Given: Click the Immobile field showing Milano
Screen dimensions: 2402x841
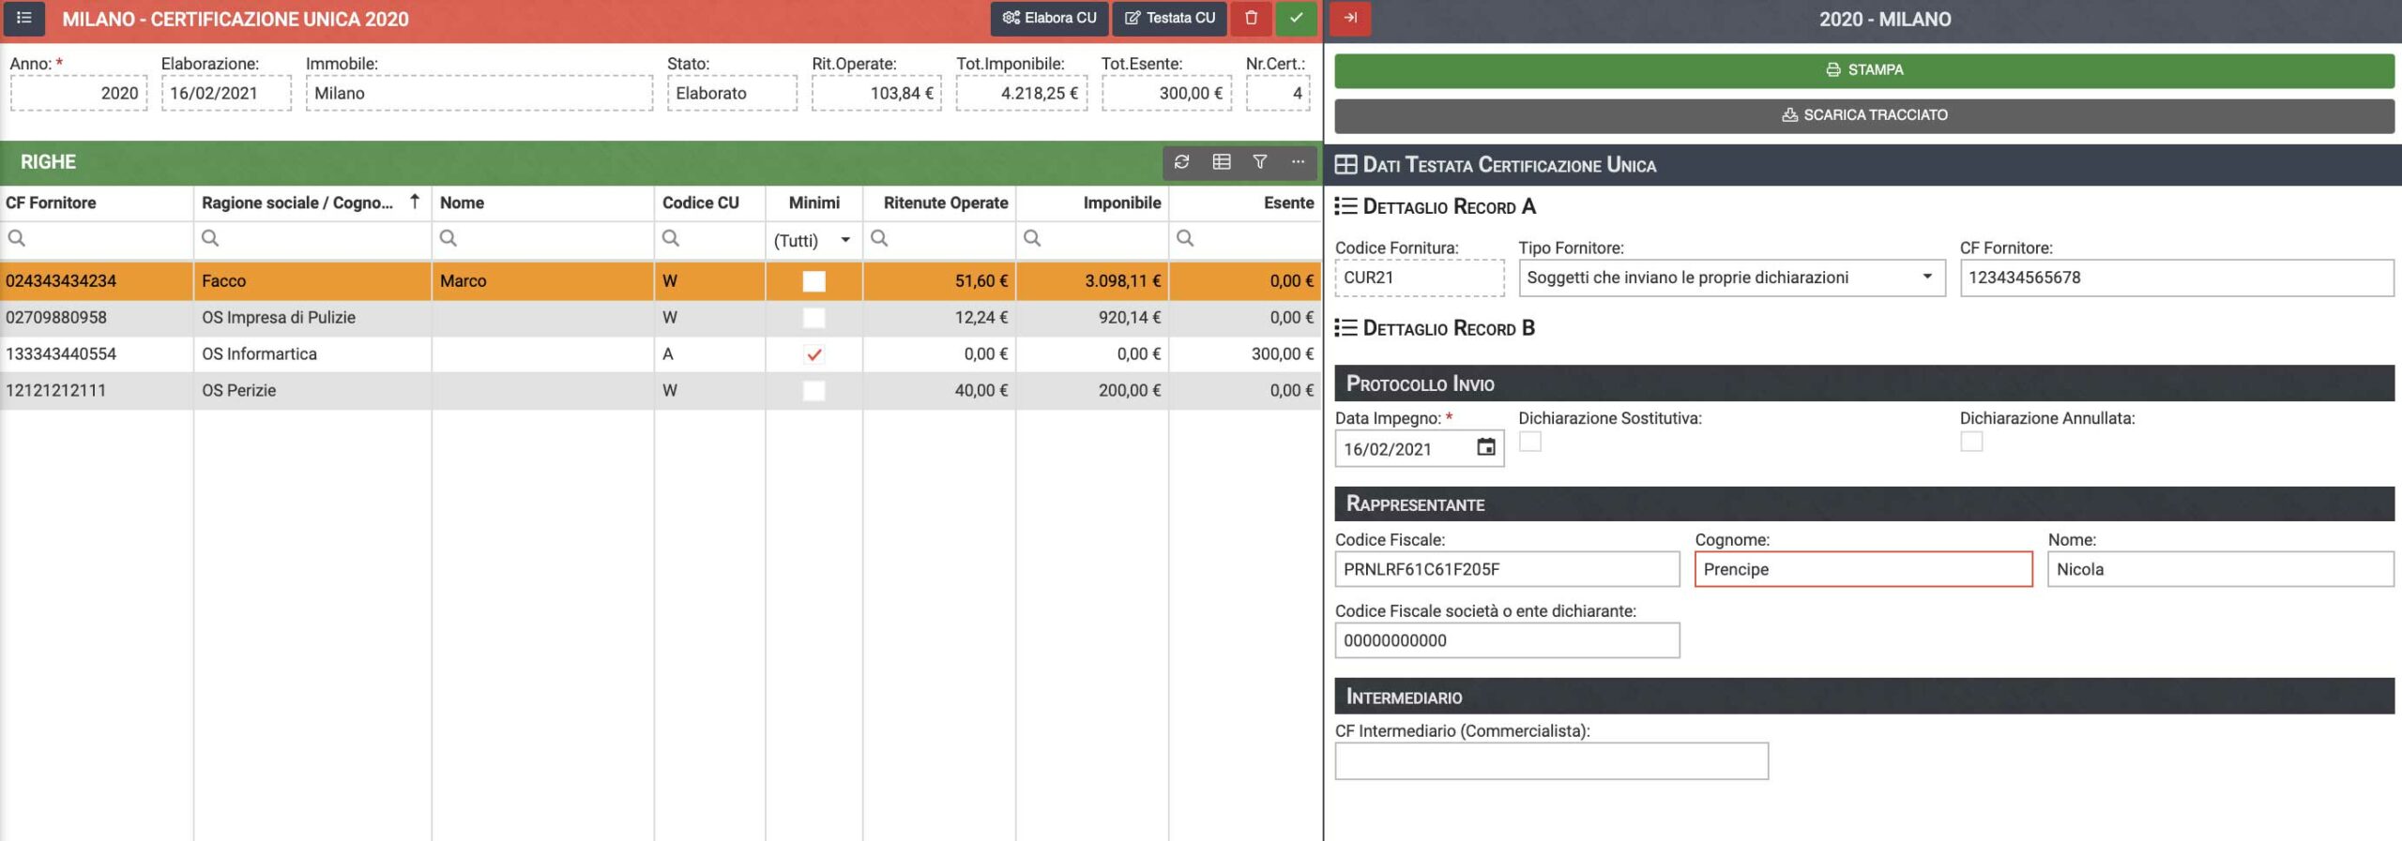Looking at the screenshot, I should (479, 93).
